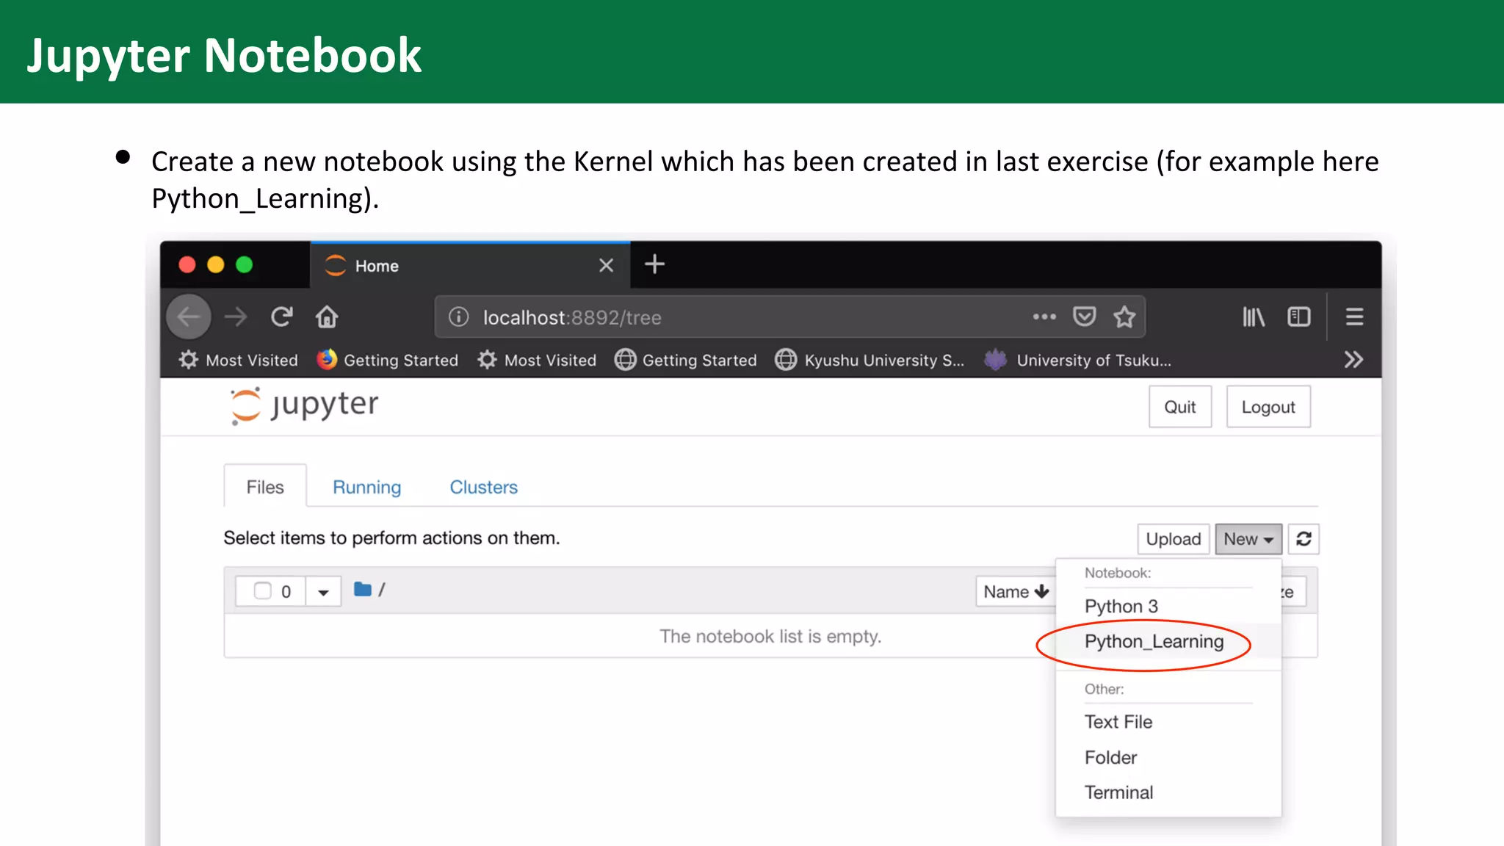
Task: Open a new browser tab with plus
Action: [654, 264]
